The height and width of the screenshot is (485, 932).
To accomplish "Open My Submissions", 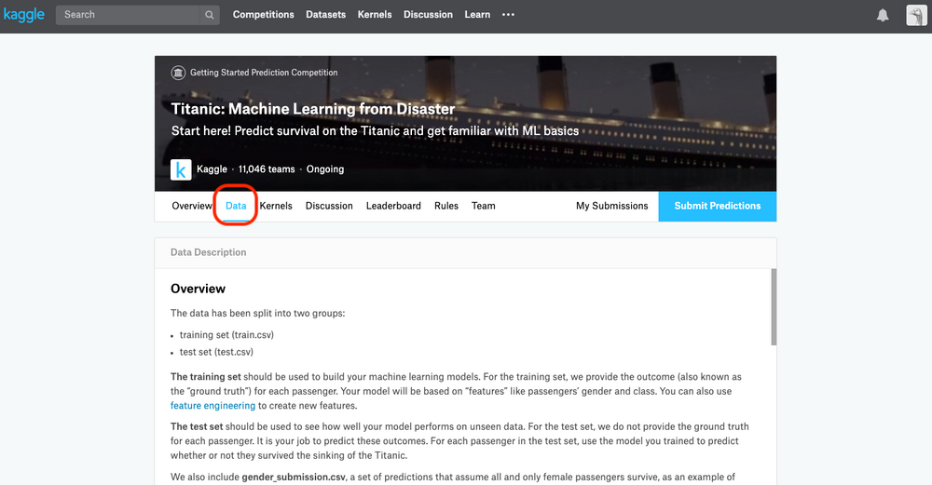I will pos(611,206).
